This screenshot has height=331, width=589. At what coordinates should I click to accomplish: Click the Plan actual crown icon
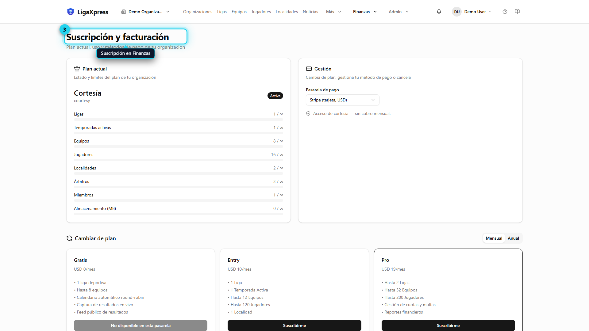tap(77, 69)
